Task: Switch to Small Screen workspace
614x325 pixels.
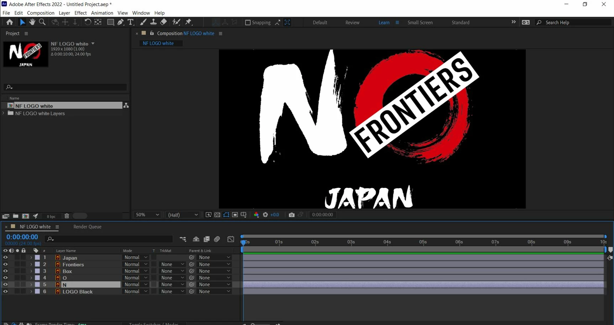Action: (420, 22)
